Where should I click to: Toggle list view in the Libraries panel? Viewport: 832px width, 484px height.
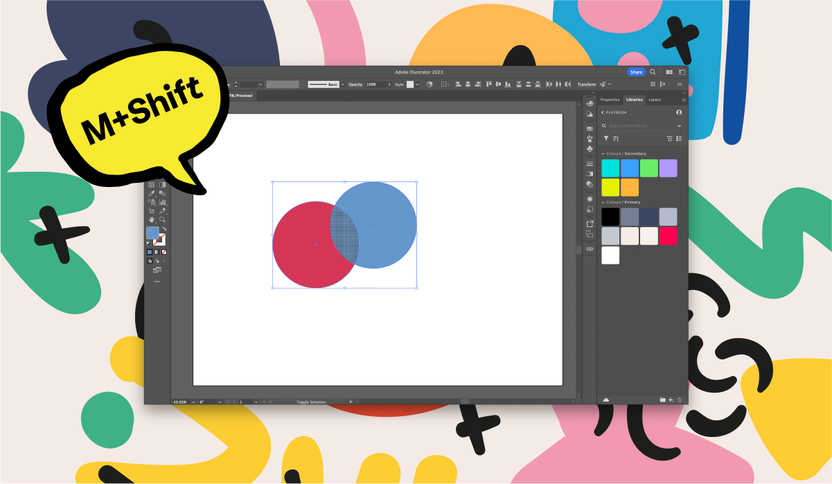point(680,138)
